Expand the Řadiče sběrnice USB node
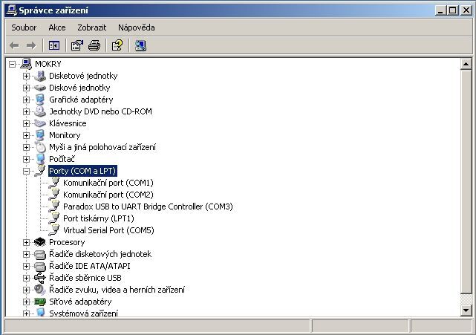This screenshot has height=335, width=476. click(27, 278)
